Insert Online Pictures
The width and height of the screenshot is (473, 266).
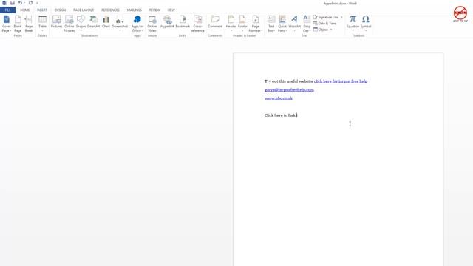click(x=69, y=24)
